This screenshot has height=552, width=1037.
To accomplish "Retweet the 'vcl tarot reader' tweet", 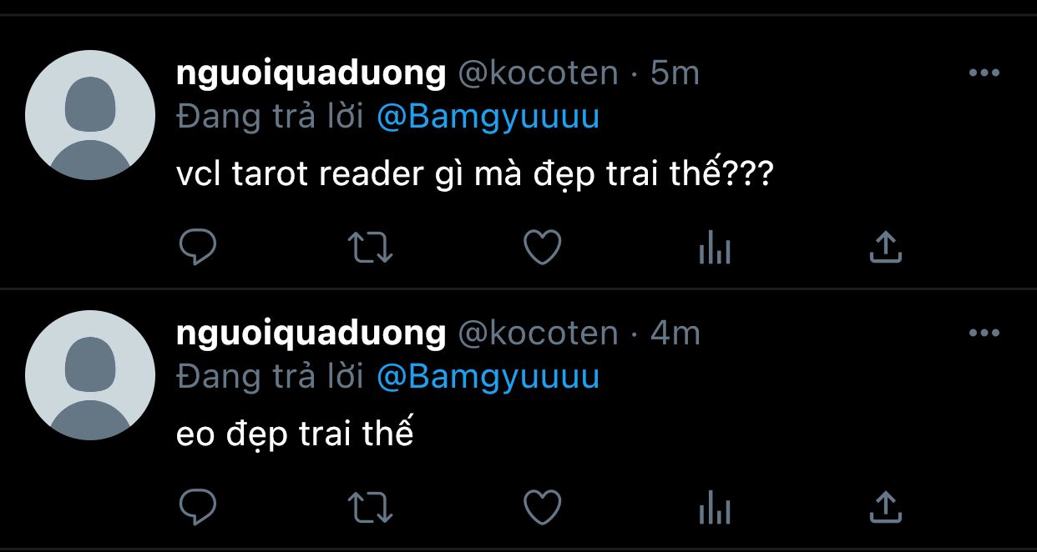I will point(371,247).
